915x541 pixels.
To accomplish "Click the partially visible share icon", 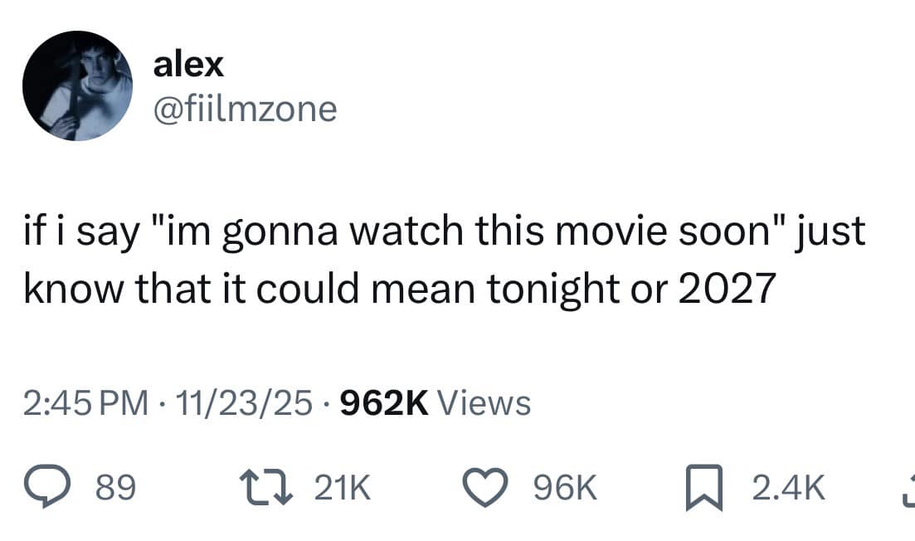I will click(x=908, y=489).
